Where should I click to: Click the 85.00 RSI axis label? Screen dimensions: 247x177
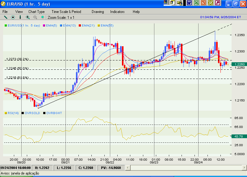(239, 118)
